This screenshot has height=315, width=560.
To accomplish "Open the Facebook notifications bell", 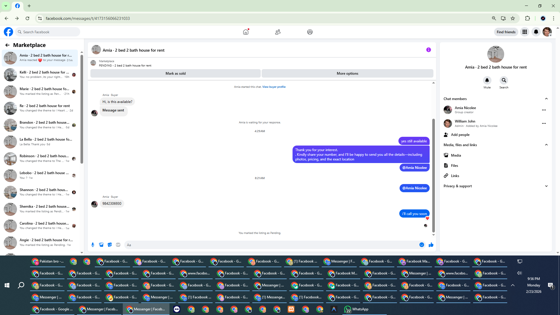I will [536, 32].
